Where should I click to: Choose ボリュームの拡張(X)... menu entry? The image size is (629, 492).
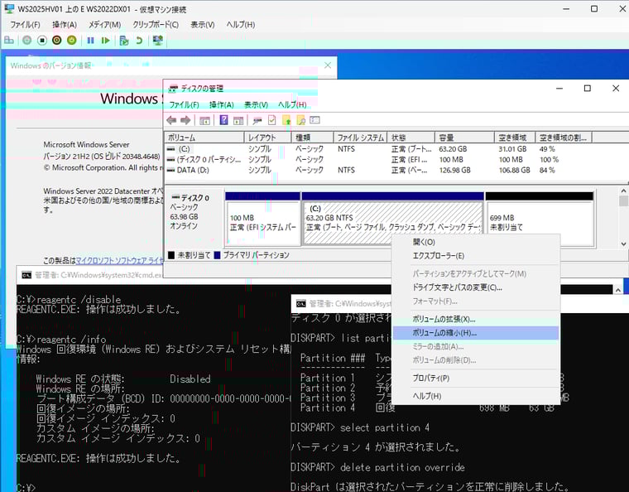(x=476, y=320)
